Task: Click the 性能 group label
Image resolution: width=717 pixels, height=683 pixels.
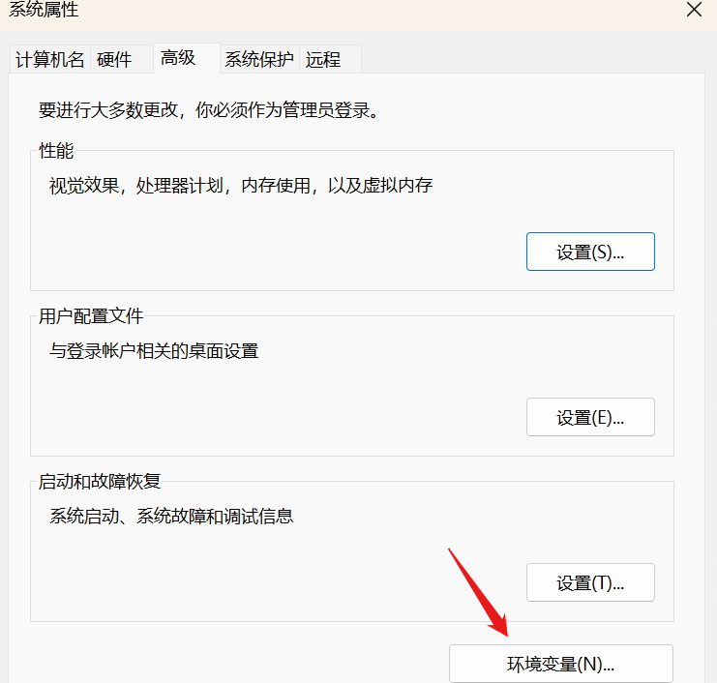Action: [55, 151]
